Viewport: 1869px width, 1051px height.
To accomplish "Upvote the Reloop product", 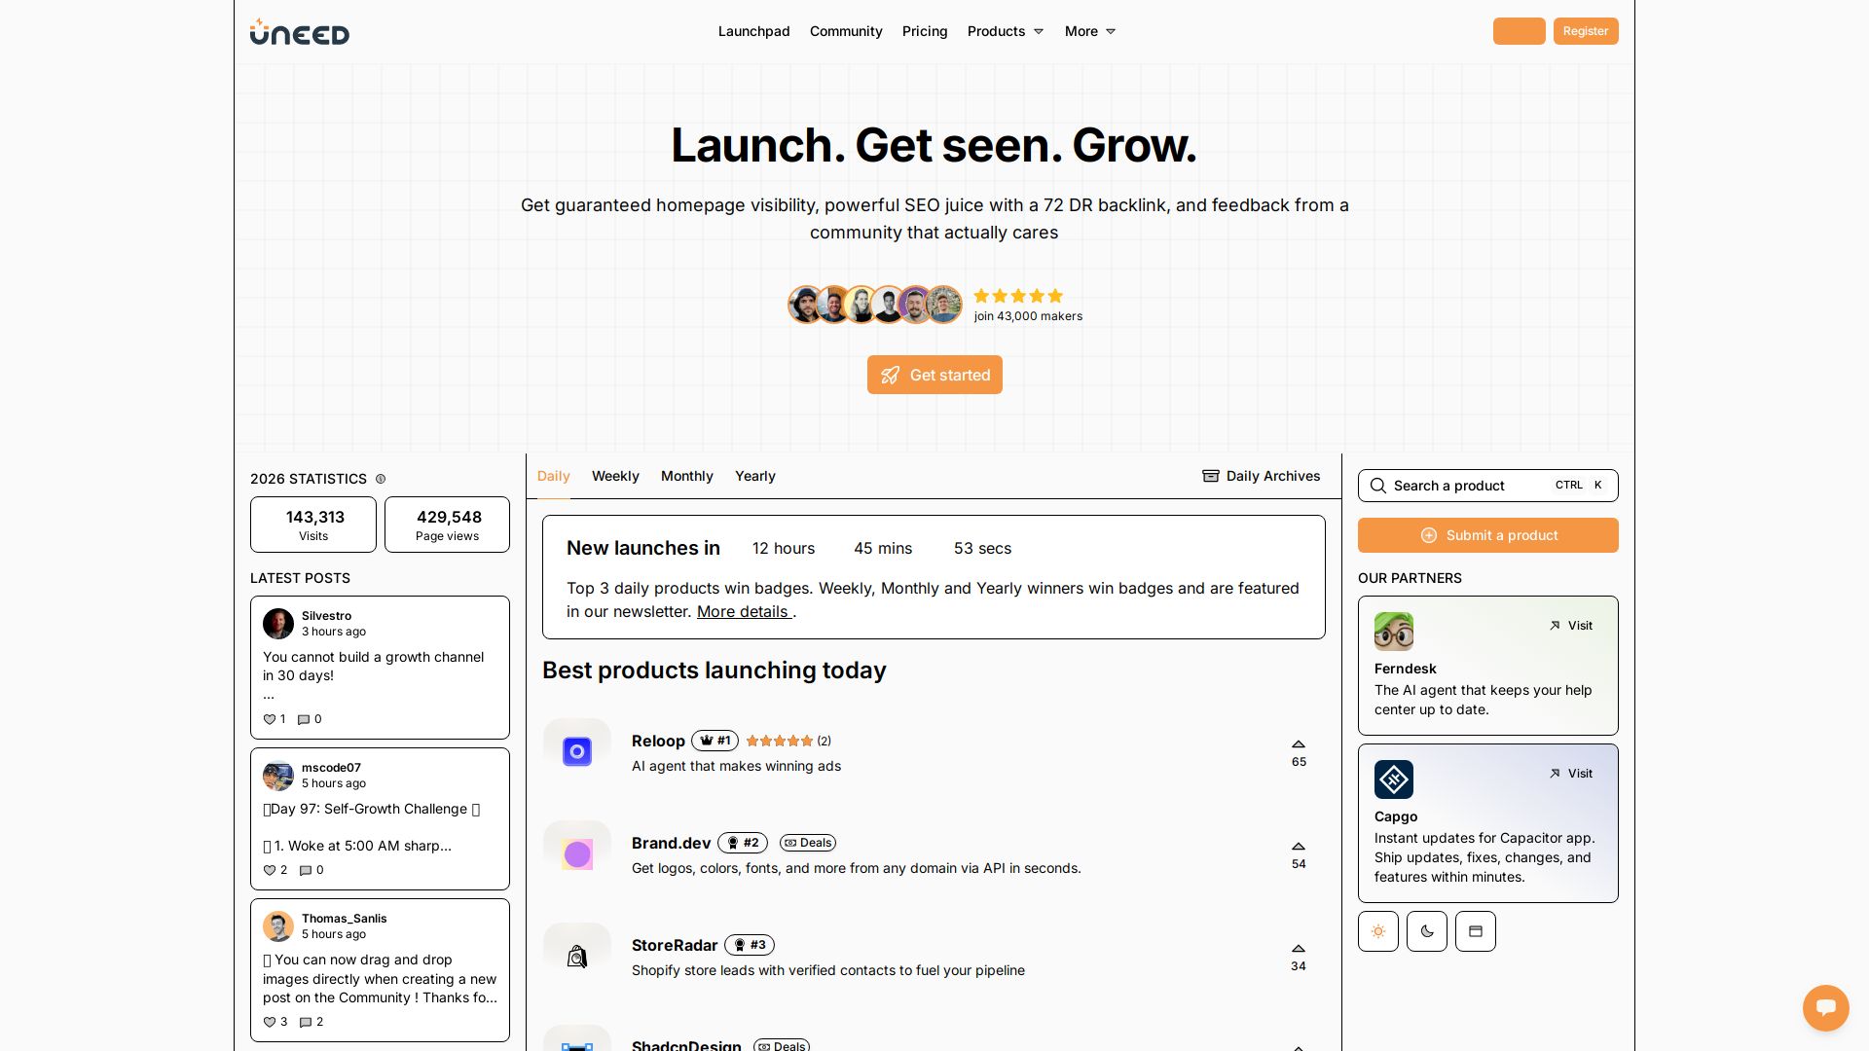I will click(1298, 744).
